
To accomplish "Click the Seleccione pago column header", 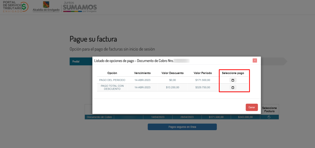I will (233, 73).
